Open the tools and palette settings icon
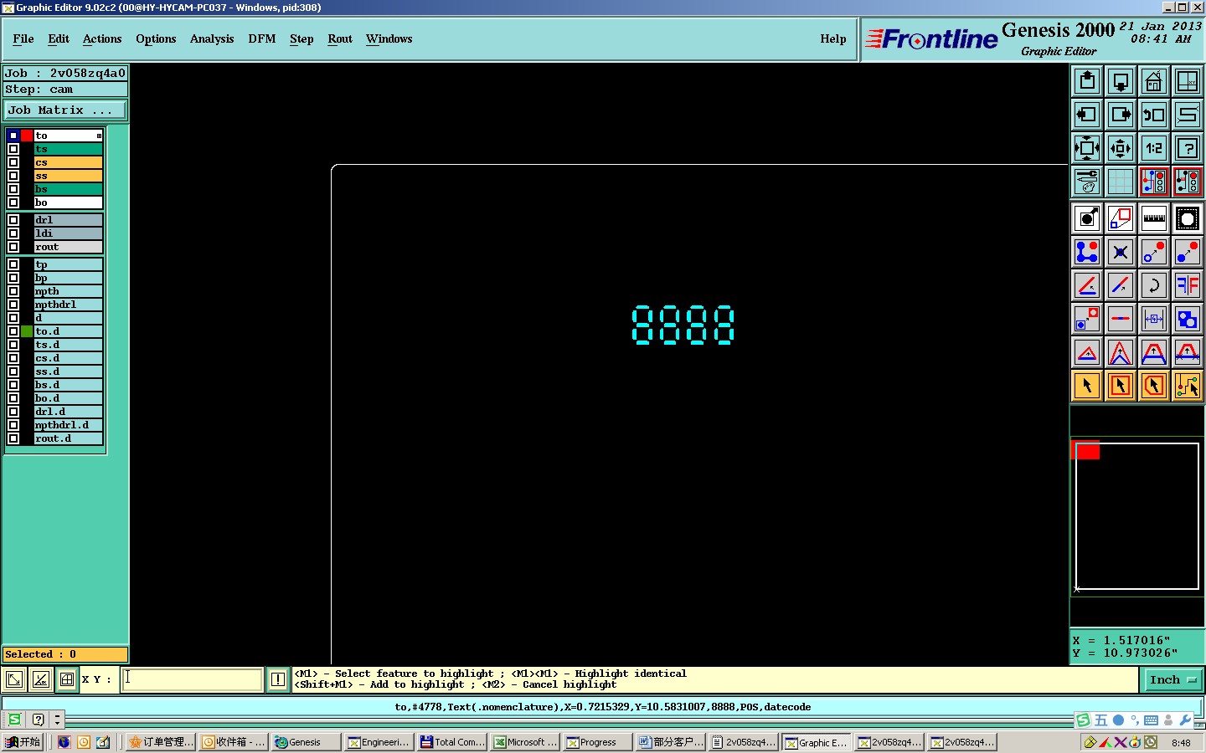 pos(1087,182)
